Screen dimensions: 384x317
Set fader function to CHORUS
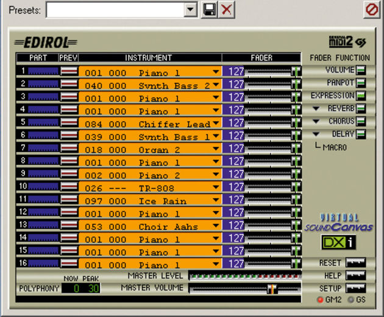point(361,121)
